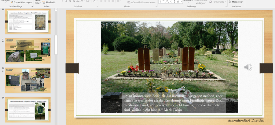Click the Zwischenablage group label

click(16, 6)
